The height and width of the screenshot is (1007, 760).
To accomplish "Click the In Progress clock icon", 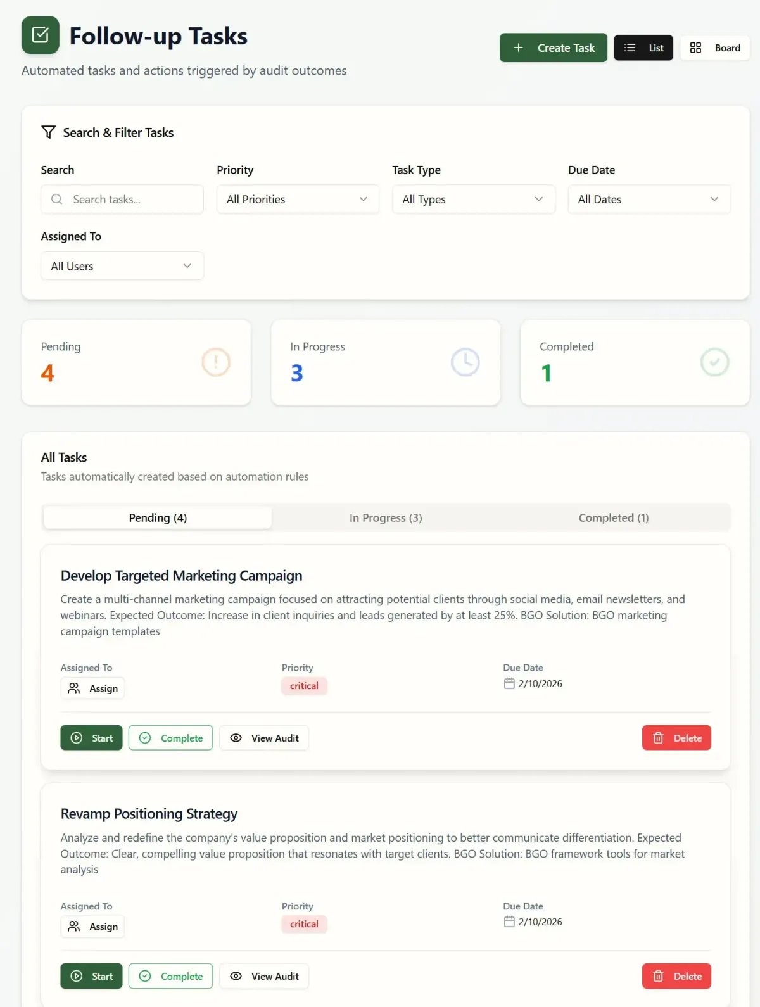I will pyautogui.click(x=465, y=362).
